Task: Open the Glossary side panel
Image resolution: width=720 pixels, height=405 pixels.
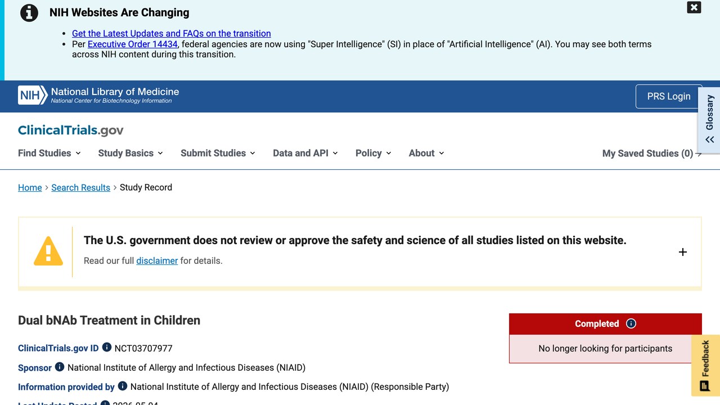Action: coord(709,120)
